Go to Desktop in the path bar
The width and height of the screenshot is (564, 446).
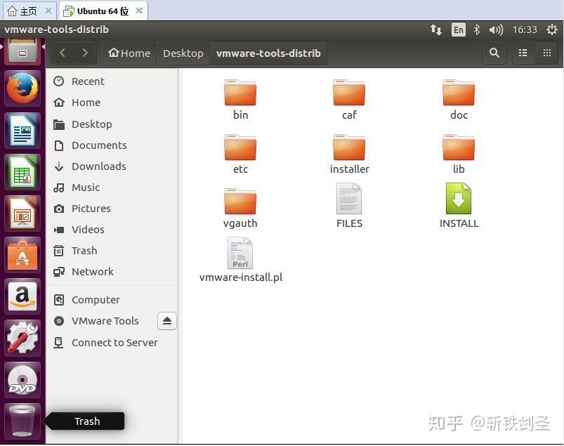pyautogui.click(x=183, y=53)
